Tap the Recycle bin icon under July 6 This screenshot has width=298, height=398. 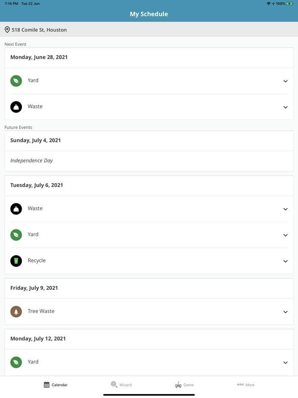16,261
